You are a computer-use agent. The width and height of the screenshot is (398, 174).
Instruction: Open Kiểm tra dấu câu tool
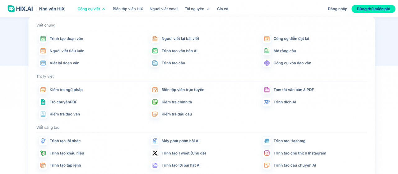pos(176,114)
